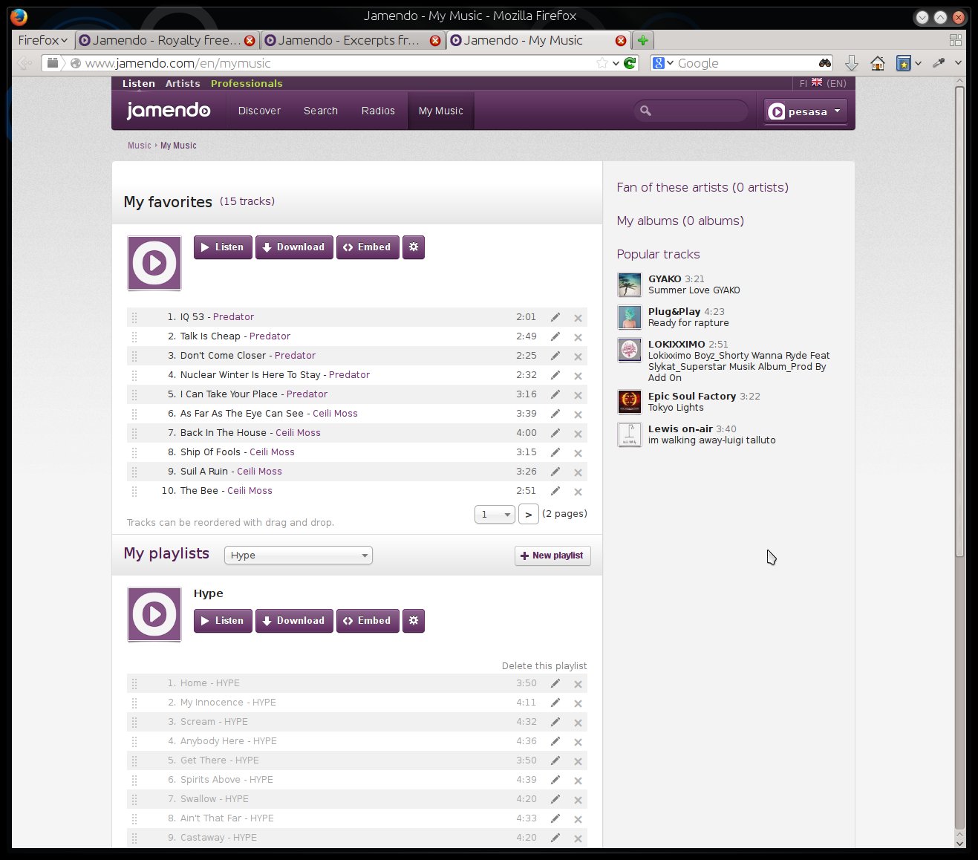Click the vertical page scrollbar

[959, 322]
